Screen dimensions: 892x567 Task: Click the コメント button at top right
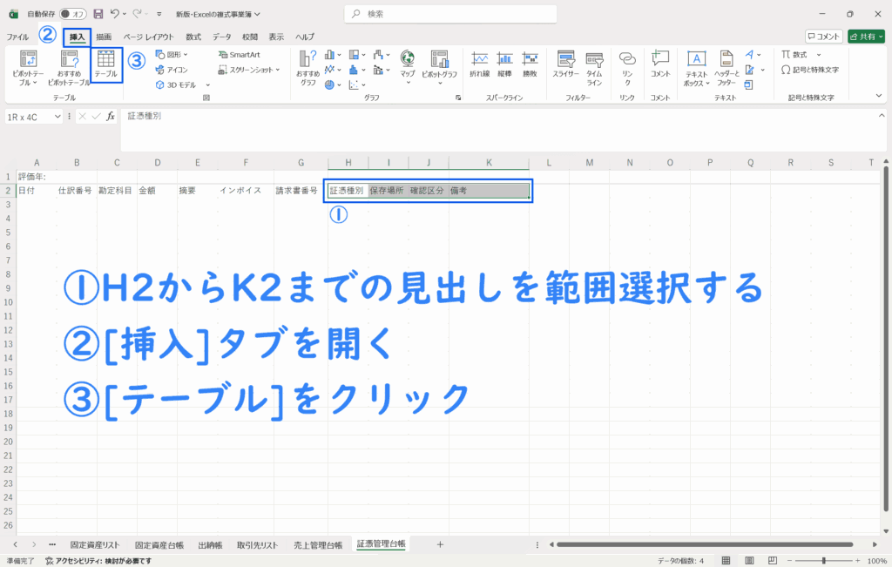pos(823,37)
